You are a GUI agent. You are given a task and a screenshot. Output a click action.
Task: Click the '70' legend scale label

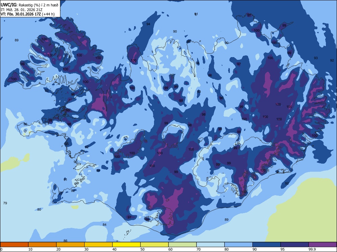198,249
